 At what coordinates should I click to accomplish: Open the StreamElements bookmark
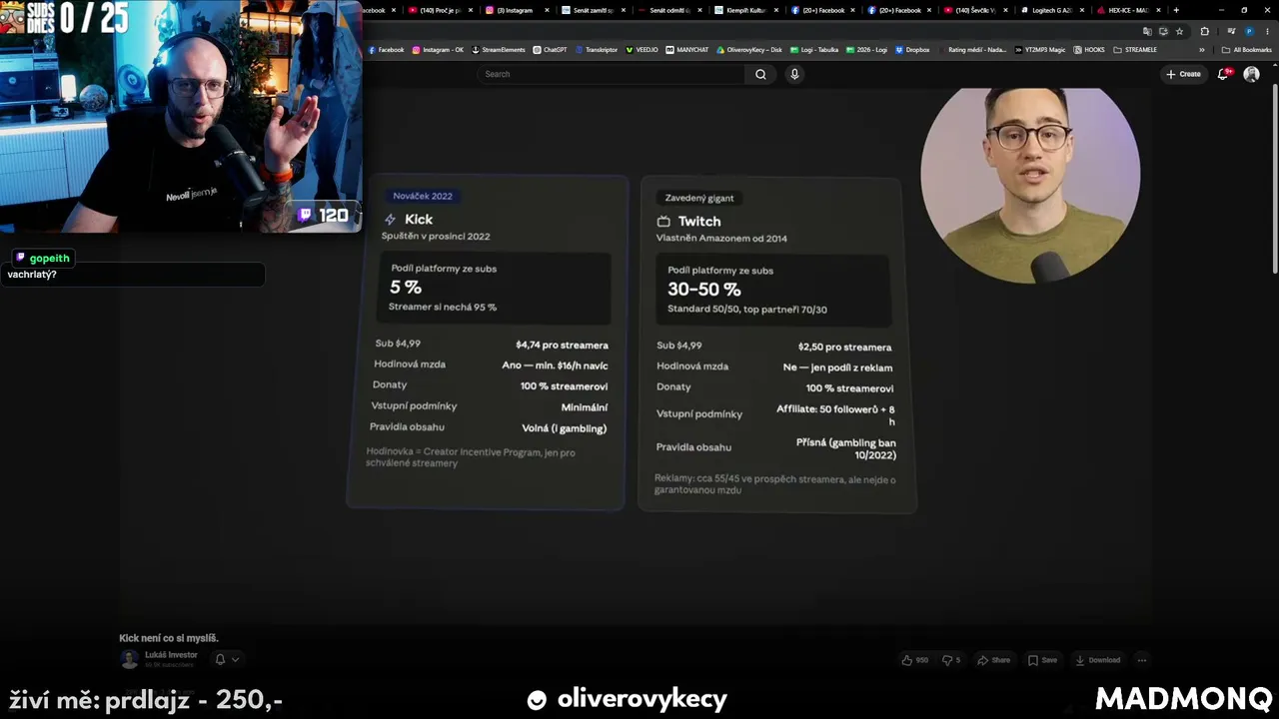(499, 49)
